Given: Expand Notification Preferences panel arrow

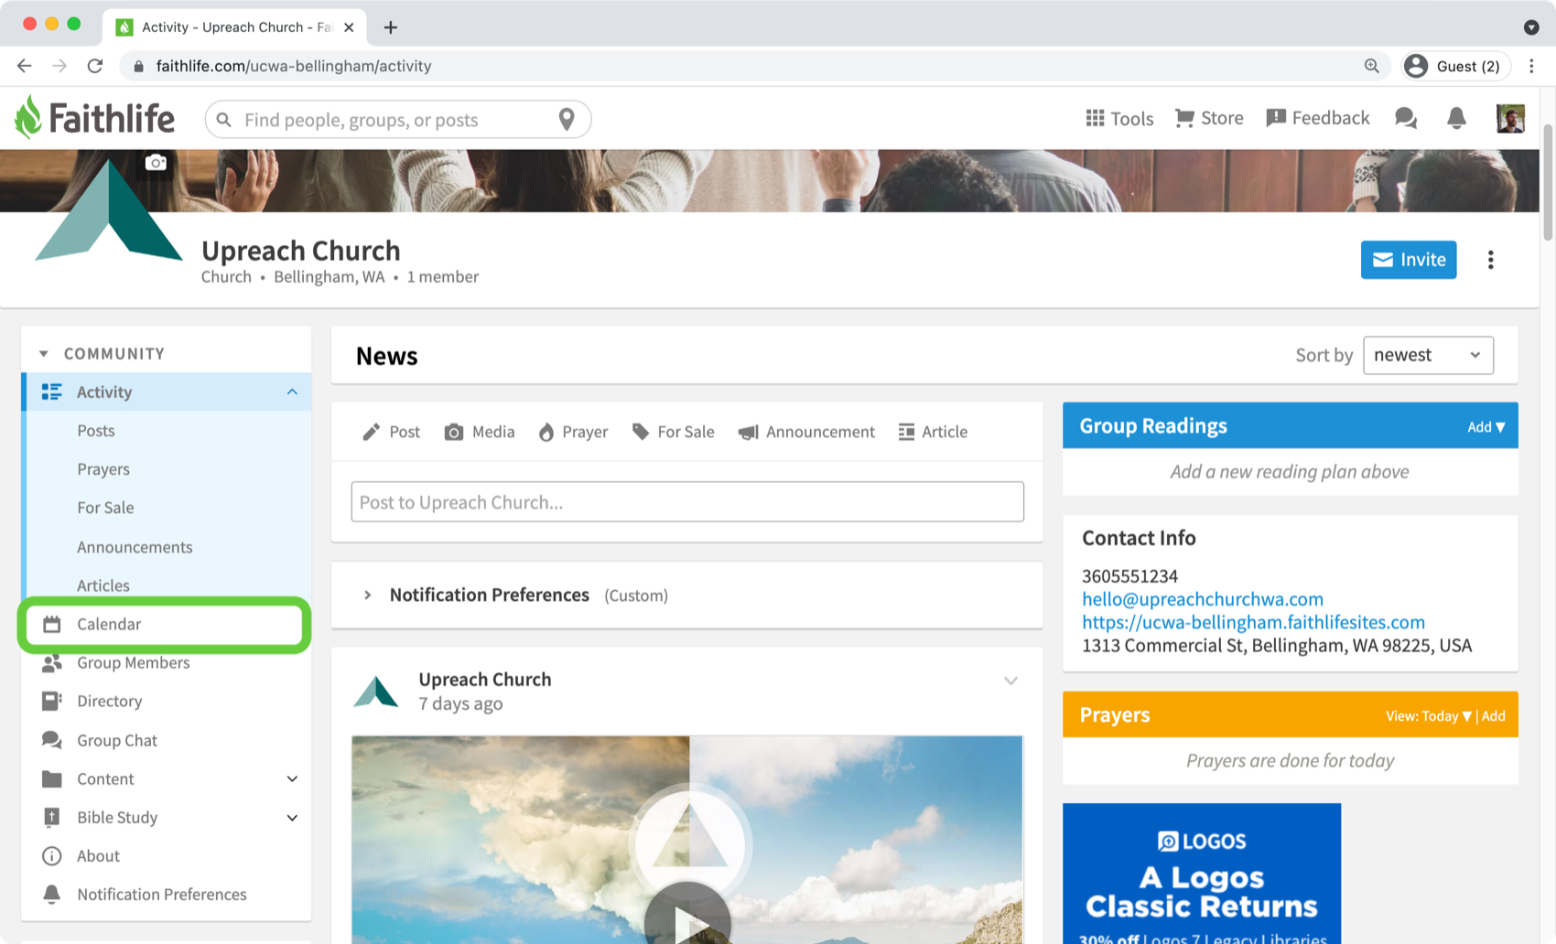Looking at the screenshot, I should pos(367,595).
